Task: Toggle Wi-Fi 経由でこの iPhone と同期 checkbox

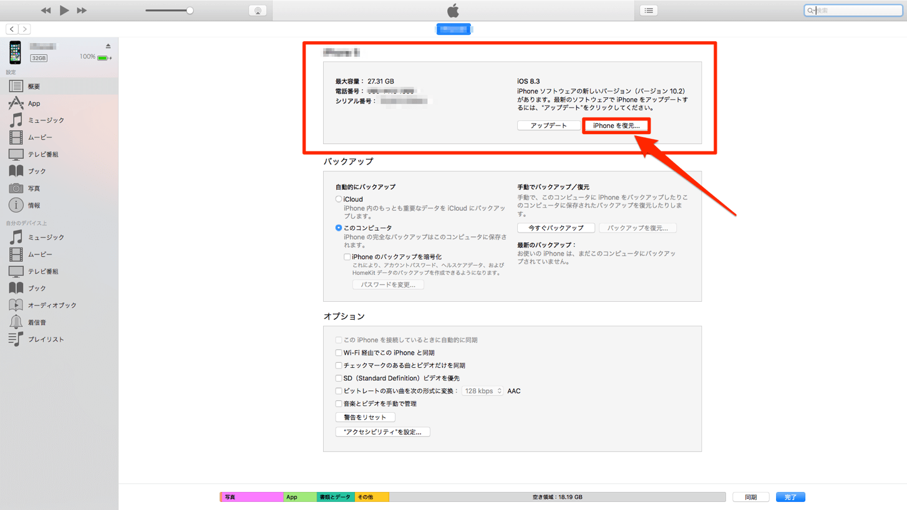Action: pyautogui.click(x=339, y=353)
